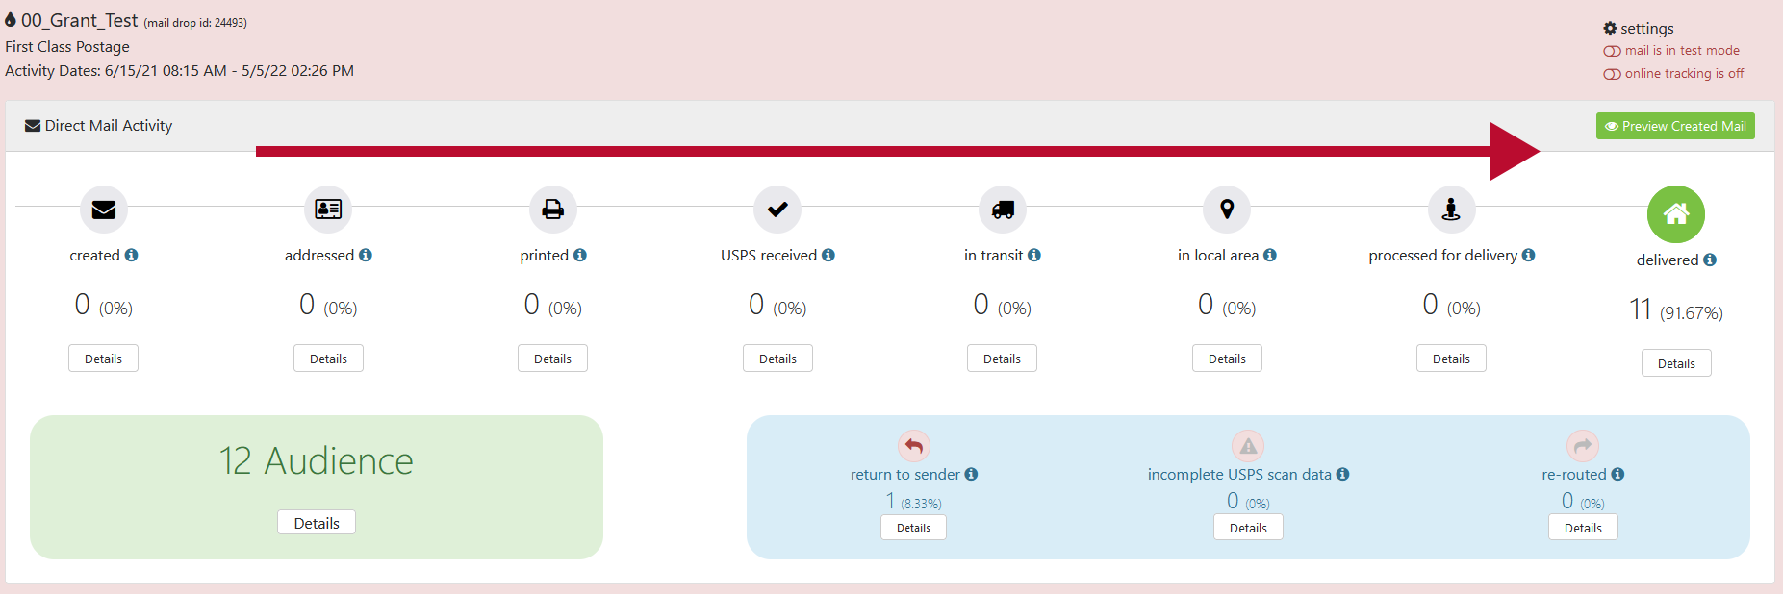Click the Activity Dates line

click(x=179, y=71)
